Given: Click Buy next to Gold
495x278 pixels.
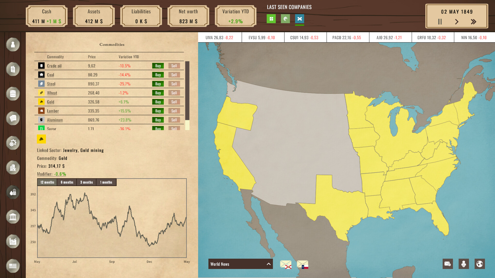Looking at the screenshot, I should click(x=158, y=102).
